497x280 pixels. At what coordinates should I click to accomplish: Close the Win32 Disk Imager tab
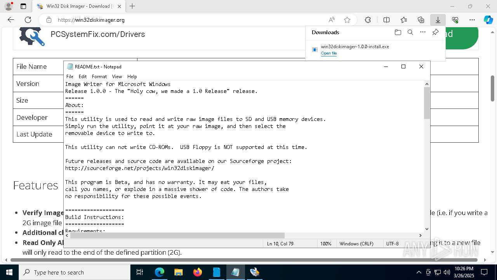pos(119,6)
